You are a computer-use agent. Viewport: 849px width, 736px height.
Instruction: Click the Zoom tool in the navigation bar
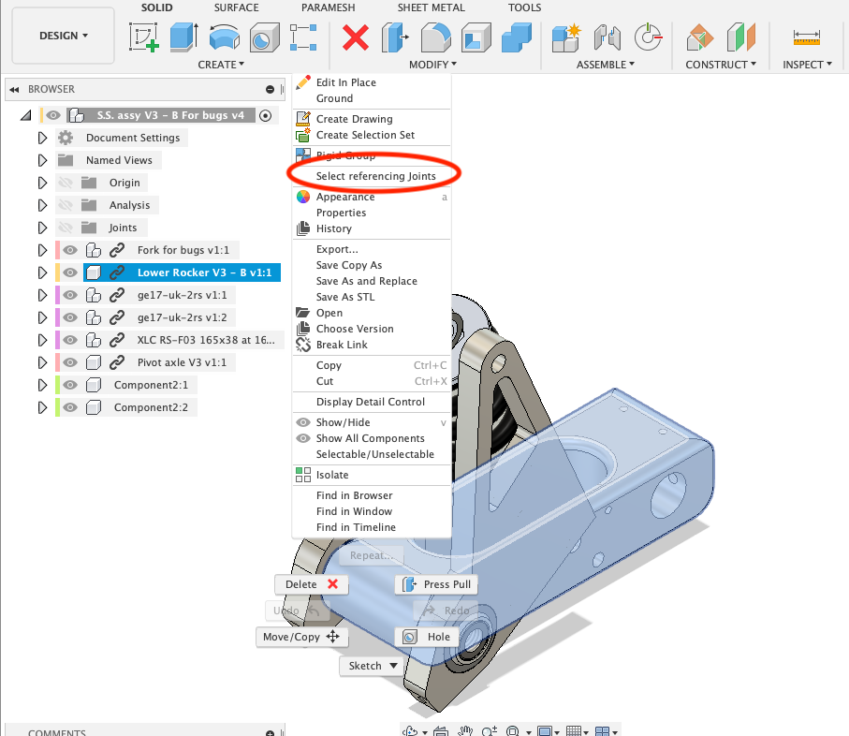coord(489,731)
